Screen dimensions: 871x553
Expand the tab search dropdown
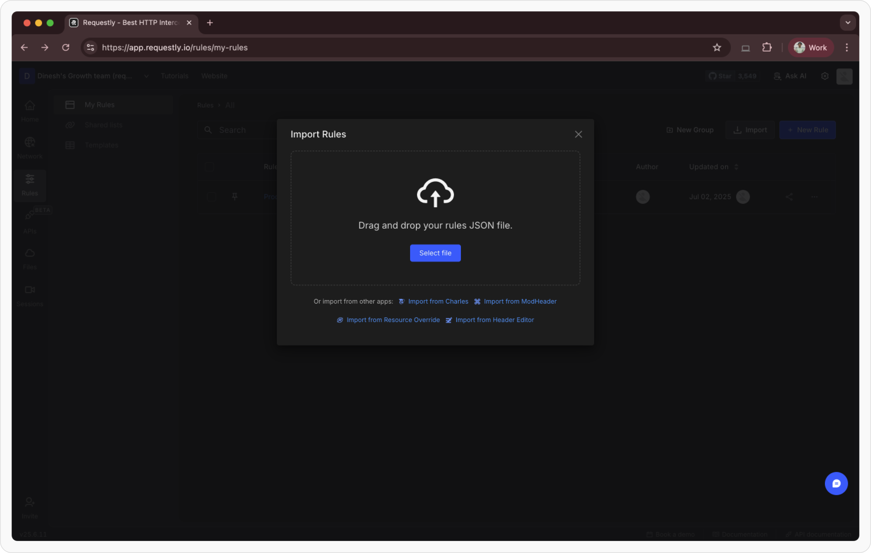[848, 23]
